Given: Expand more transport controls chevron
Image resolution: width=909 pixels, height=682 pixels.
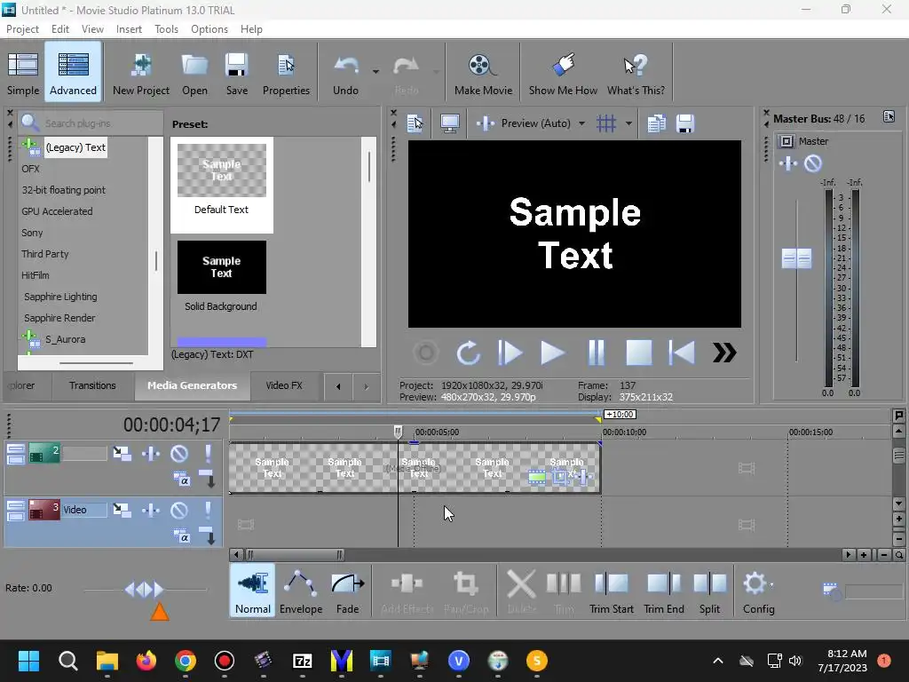Looking at the screenshot, I should tap(724, 352).
